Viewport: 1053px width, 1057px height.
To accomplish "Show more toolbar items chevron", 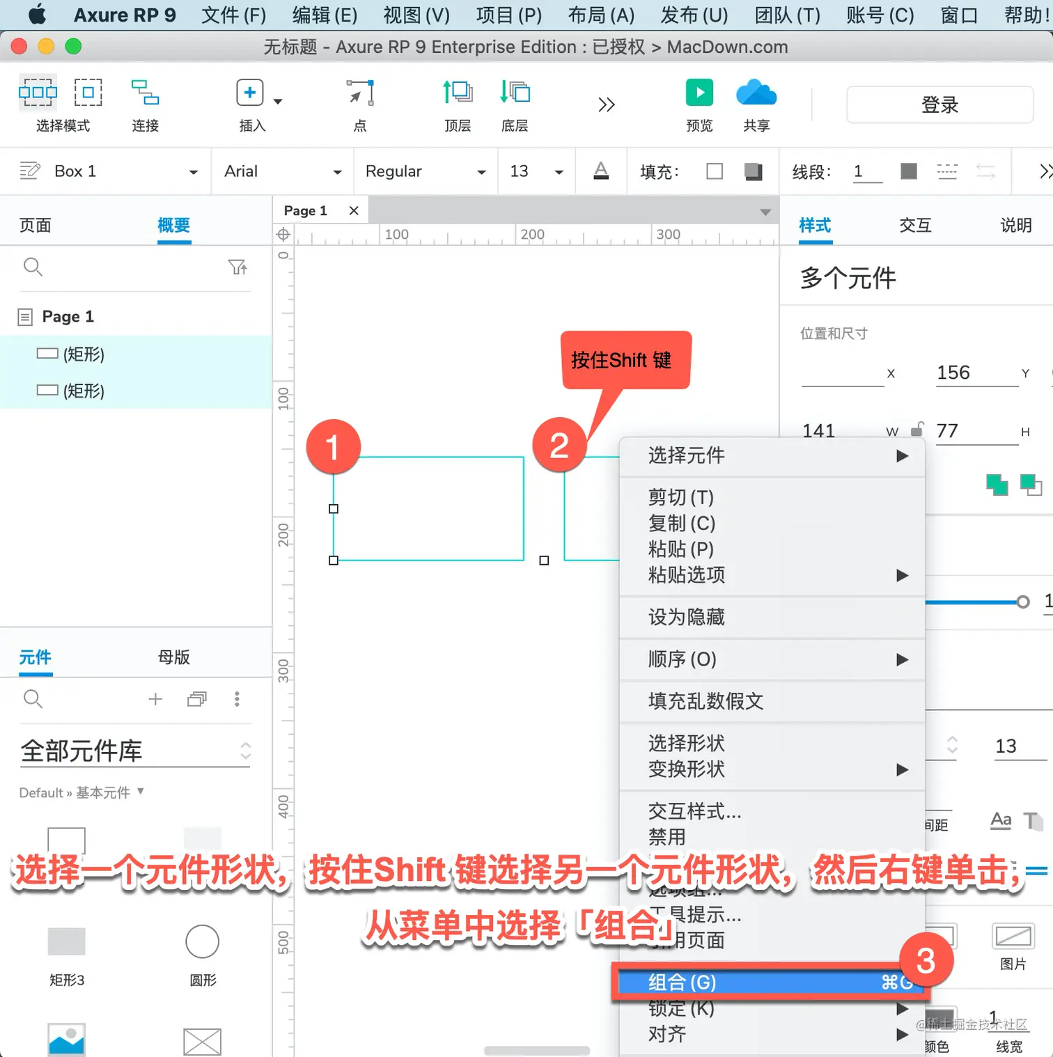I will click(607, 104).
